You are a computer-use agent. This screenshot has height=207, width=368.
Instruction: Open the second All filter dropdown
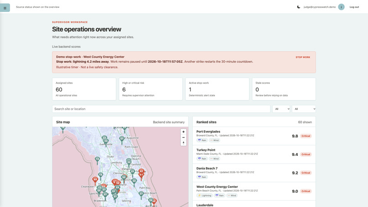(304, 109)
